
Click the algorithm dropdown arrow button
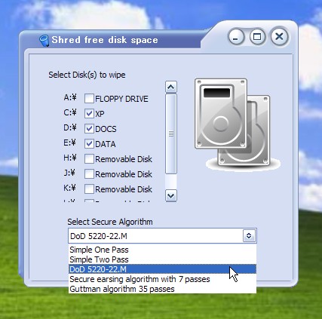coord(249,236)
